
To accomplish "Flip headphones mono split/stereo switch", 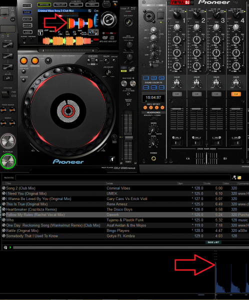I will click(153, 118).
